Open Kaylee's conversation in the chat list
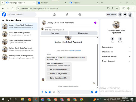Screen dimensions: 136x102 pos(19,49)
